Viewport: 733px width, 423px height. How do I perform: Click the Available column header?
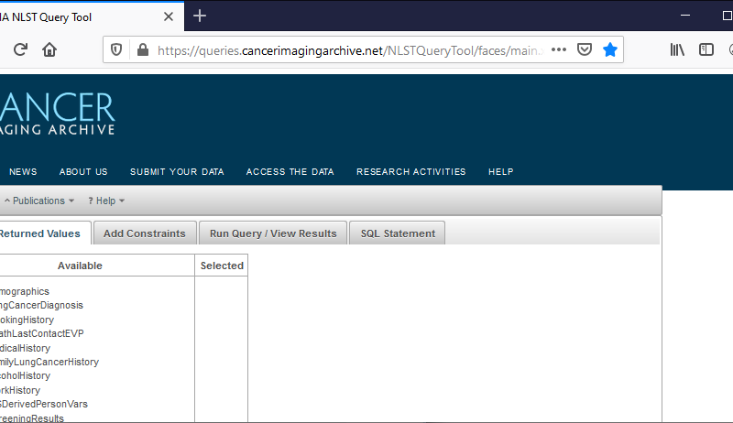[80, 266]
